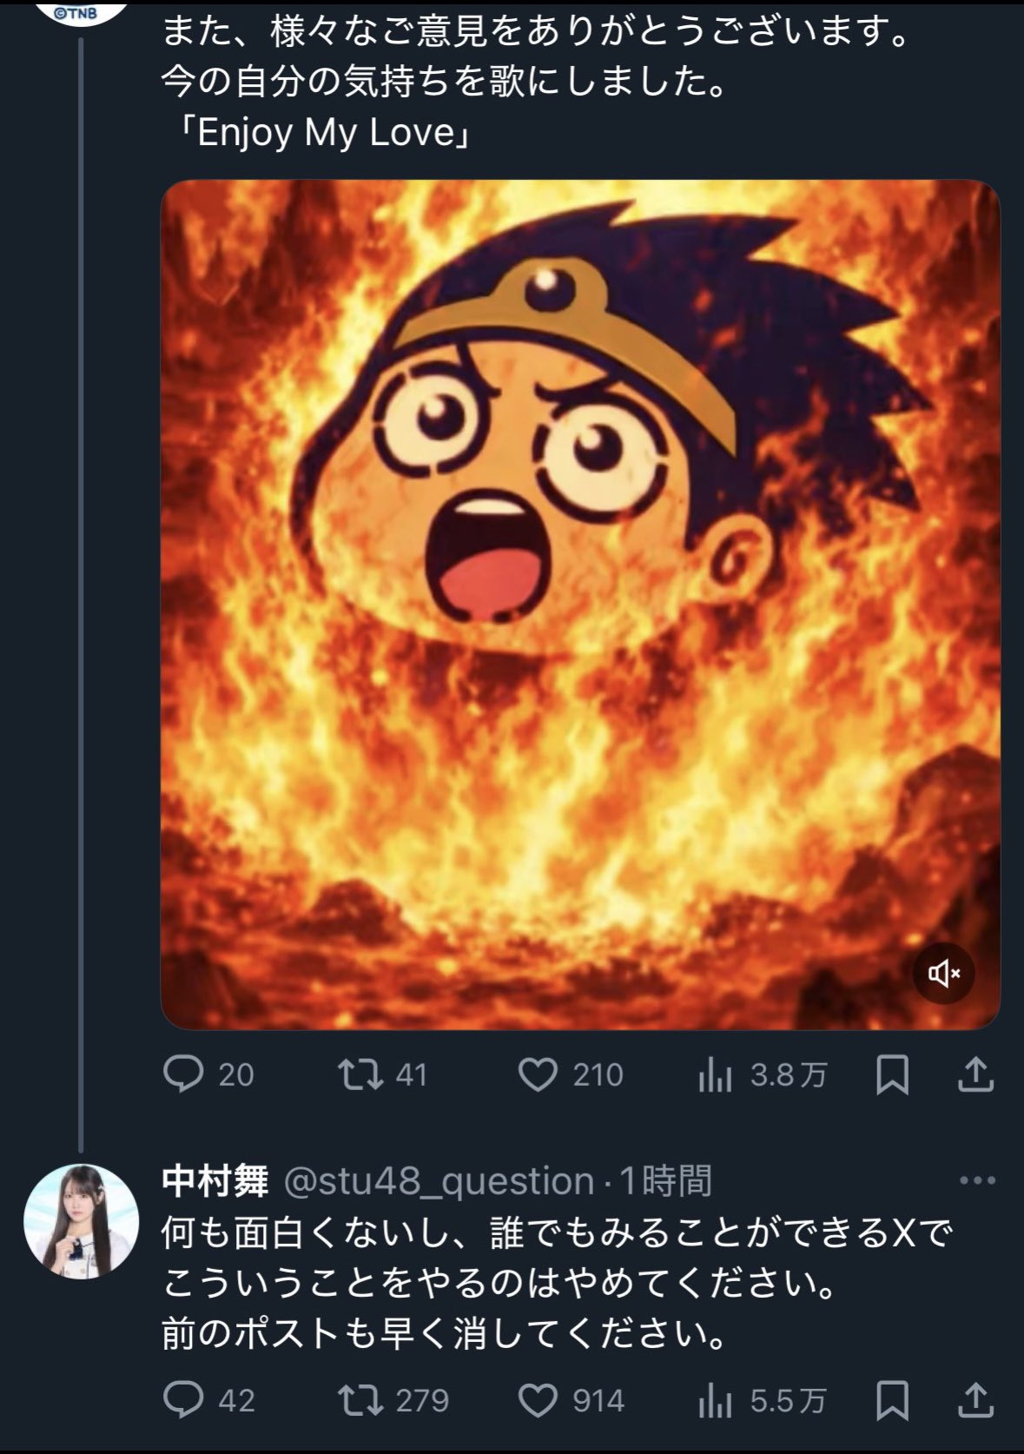Bookmark the Enjoy My Love post

[x=892, y=1075]
